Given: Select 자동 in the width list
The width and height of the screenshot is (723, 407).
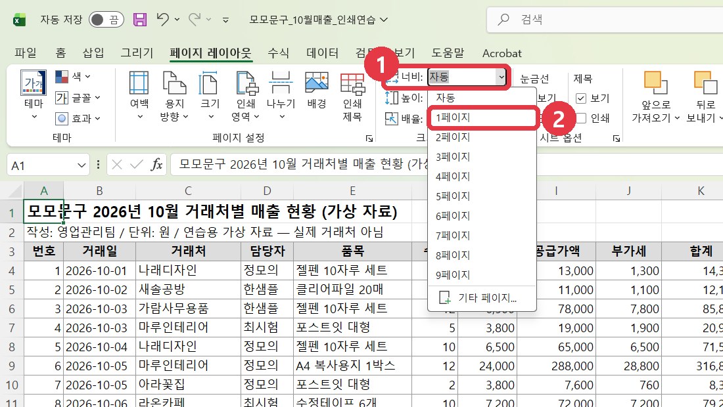Looking at the screenshot, I should [x=482, y=98].
